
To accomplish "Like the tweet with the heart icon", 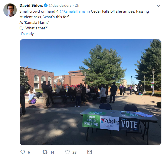I will 67,152.
